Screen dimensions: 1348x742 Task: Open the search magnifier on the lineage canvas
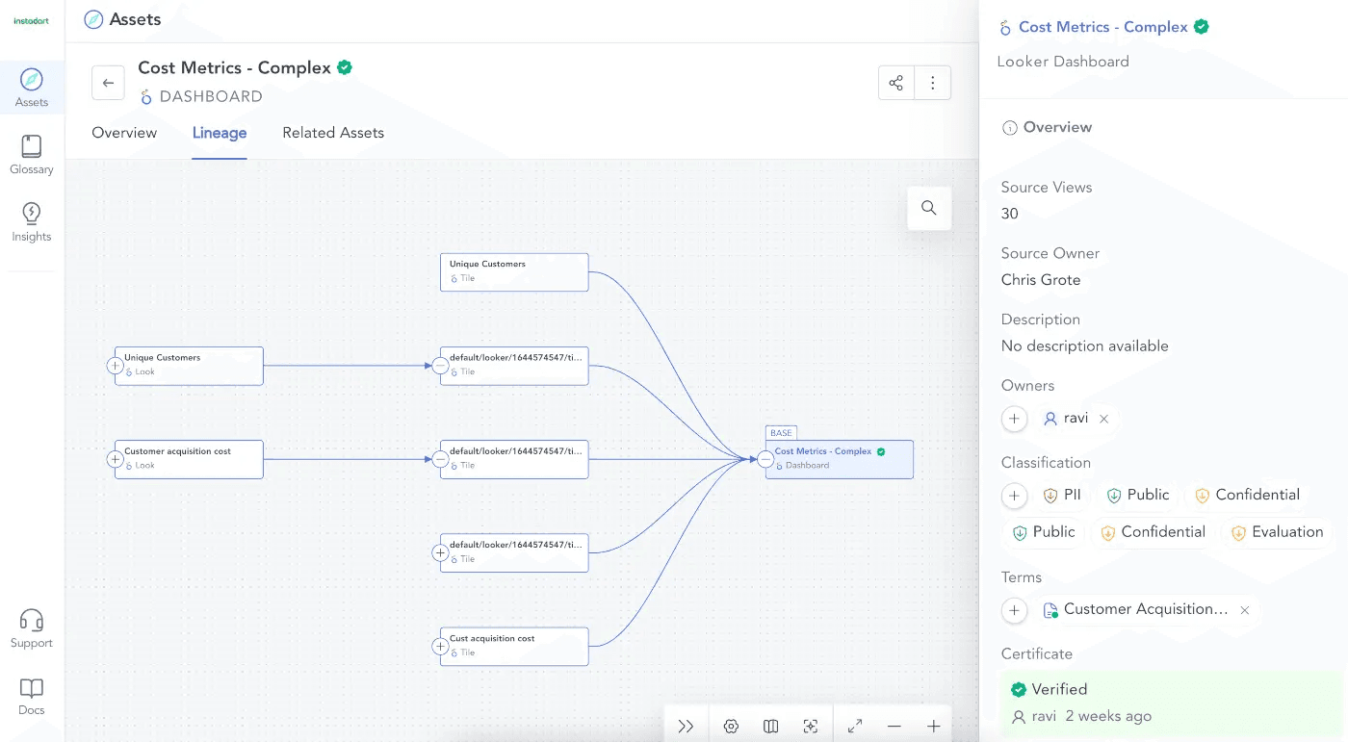[928, 208]
